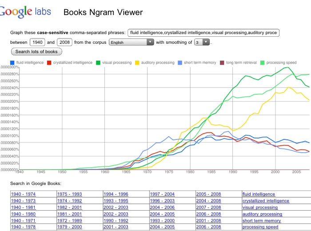Open the fluid intelligence Google Books link
The height and width of the screenshot is (231, 311).
click(259, 194)
